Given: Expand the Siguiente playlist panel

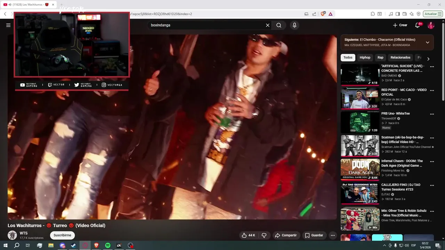Looking at the screenshot, I should pos(428,42).
